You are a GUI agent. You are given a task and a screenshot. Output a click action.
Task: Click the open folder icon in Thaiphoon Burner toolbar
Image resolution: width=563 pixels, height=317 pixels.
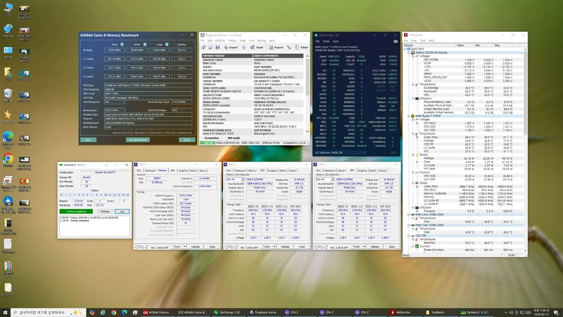211,47
